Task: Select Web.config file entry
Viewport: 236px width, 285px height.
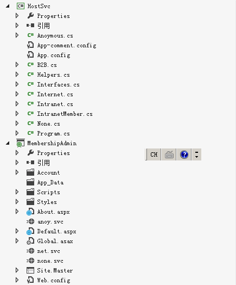Action: tap(54, 280)
